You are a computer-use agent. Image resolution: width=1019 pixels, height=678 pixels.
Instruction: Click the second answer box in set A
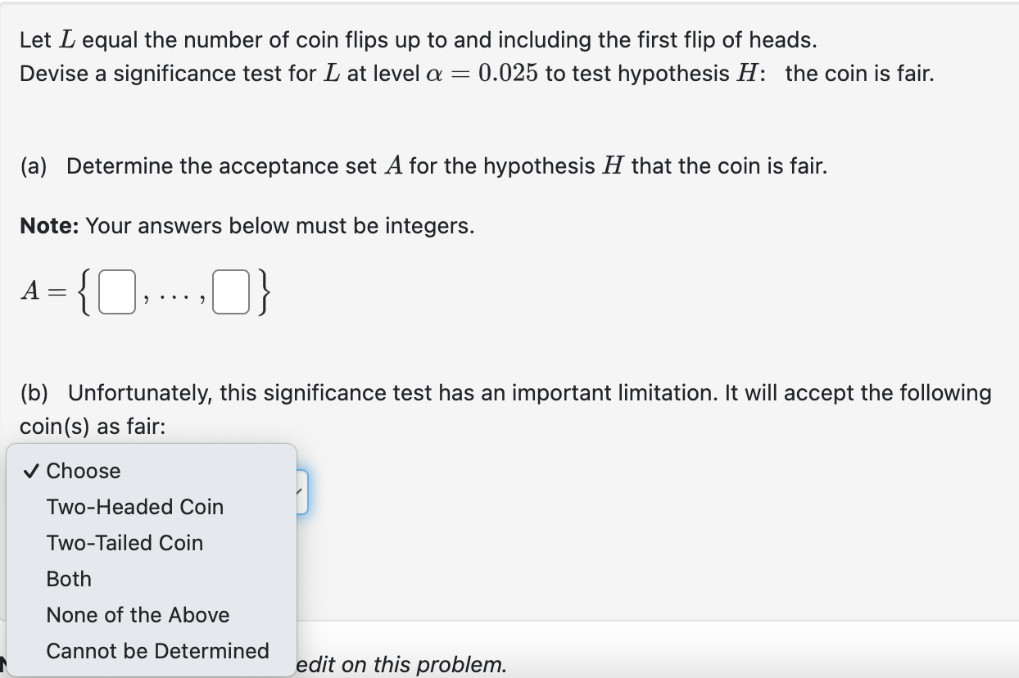pos(232,292)
